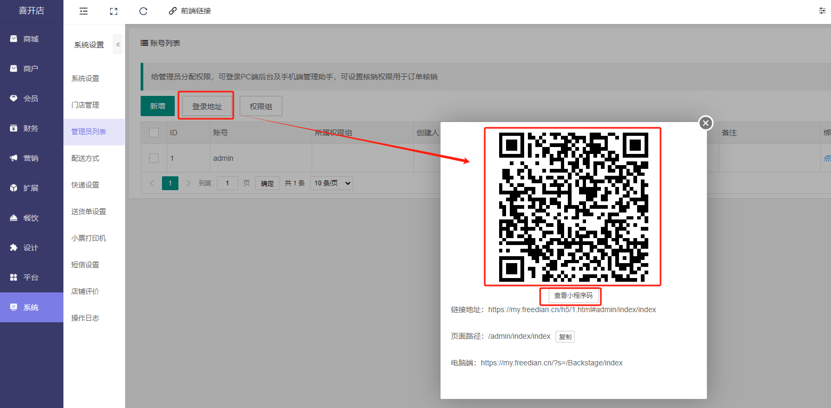Click the h5 链接地址 URL text
The image size is (831, 408).
point(572,309)
